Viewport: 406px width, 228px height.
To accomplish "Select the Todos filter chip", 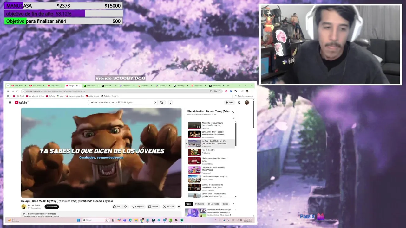I will [189, 204].
